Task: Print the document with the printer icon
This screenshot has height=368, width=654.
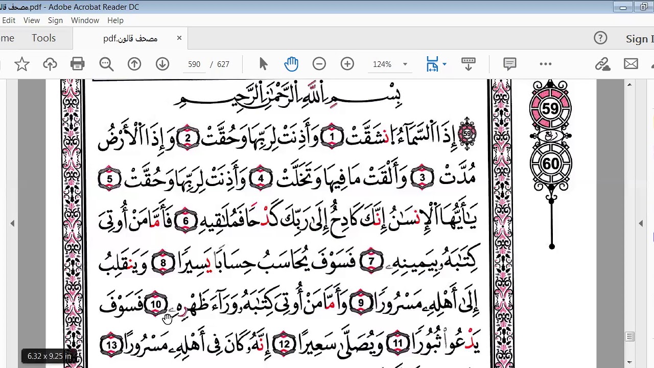Action: point(78,64)
